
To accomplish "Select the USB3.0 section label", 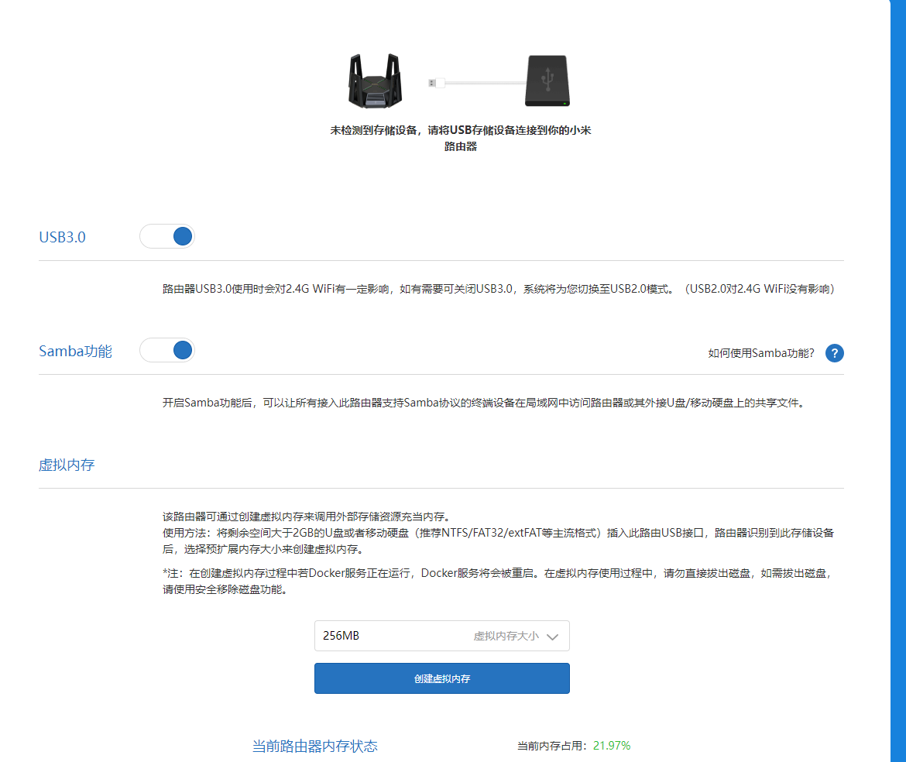I will point(63,238).
